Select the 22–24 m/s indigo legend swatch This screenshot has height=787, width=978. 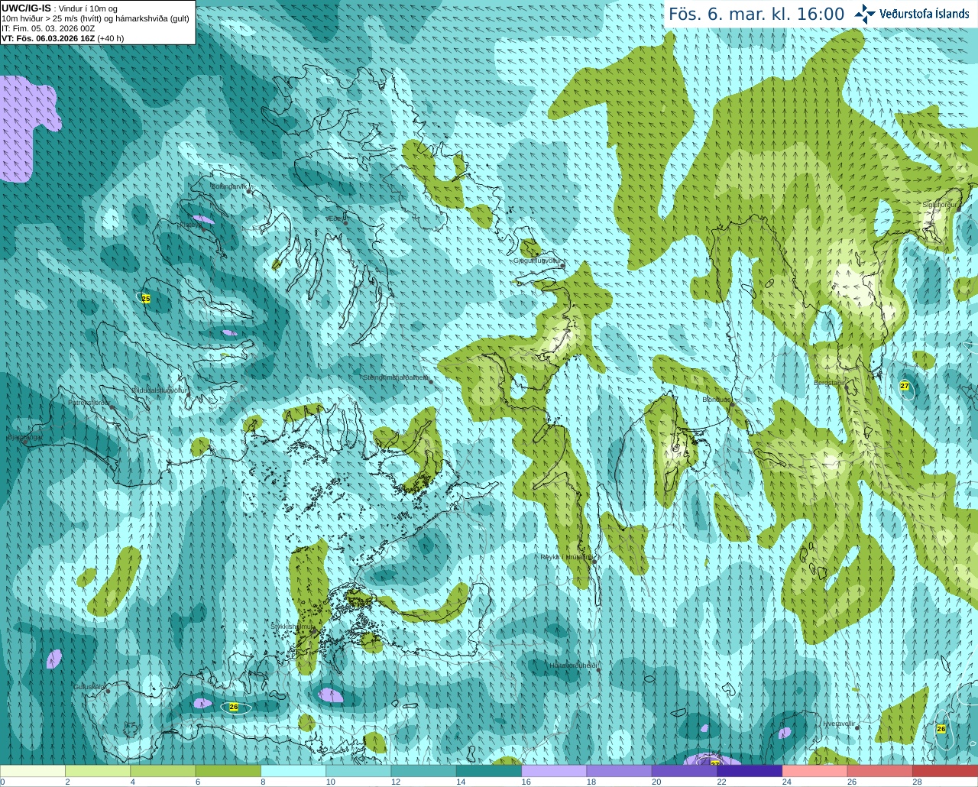pyautogui.click(x=750, y=771)
